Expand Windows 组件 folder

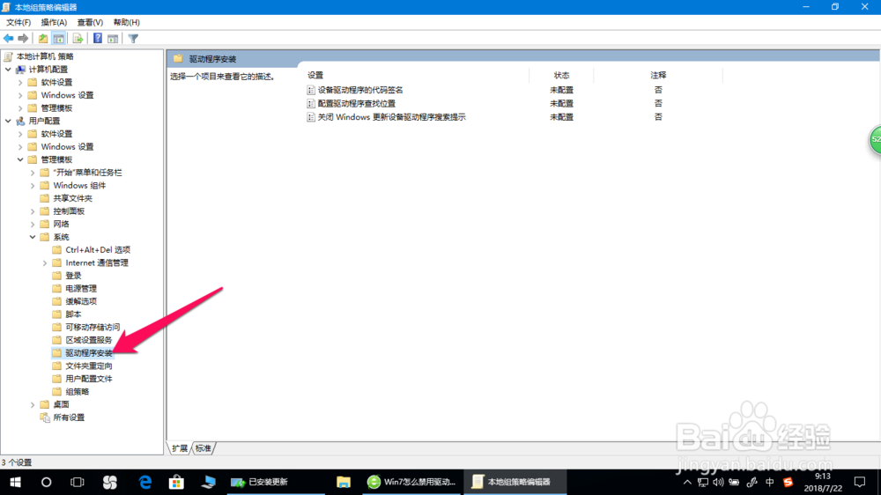pyautogui.click(x=33, y=186)
